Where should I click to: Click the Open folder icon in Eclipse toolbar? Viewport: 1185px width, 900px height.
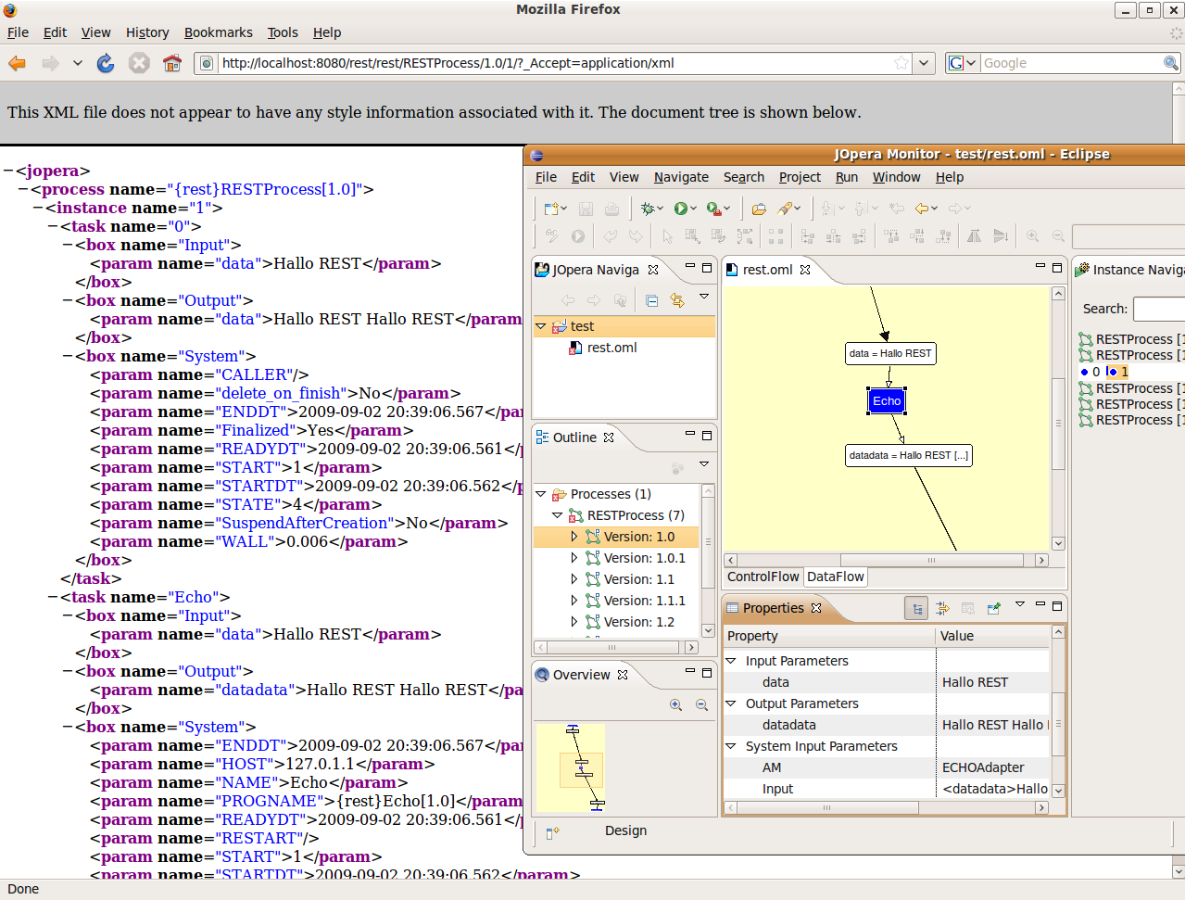point(759,209)
